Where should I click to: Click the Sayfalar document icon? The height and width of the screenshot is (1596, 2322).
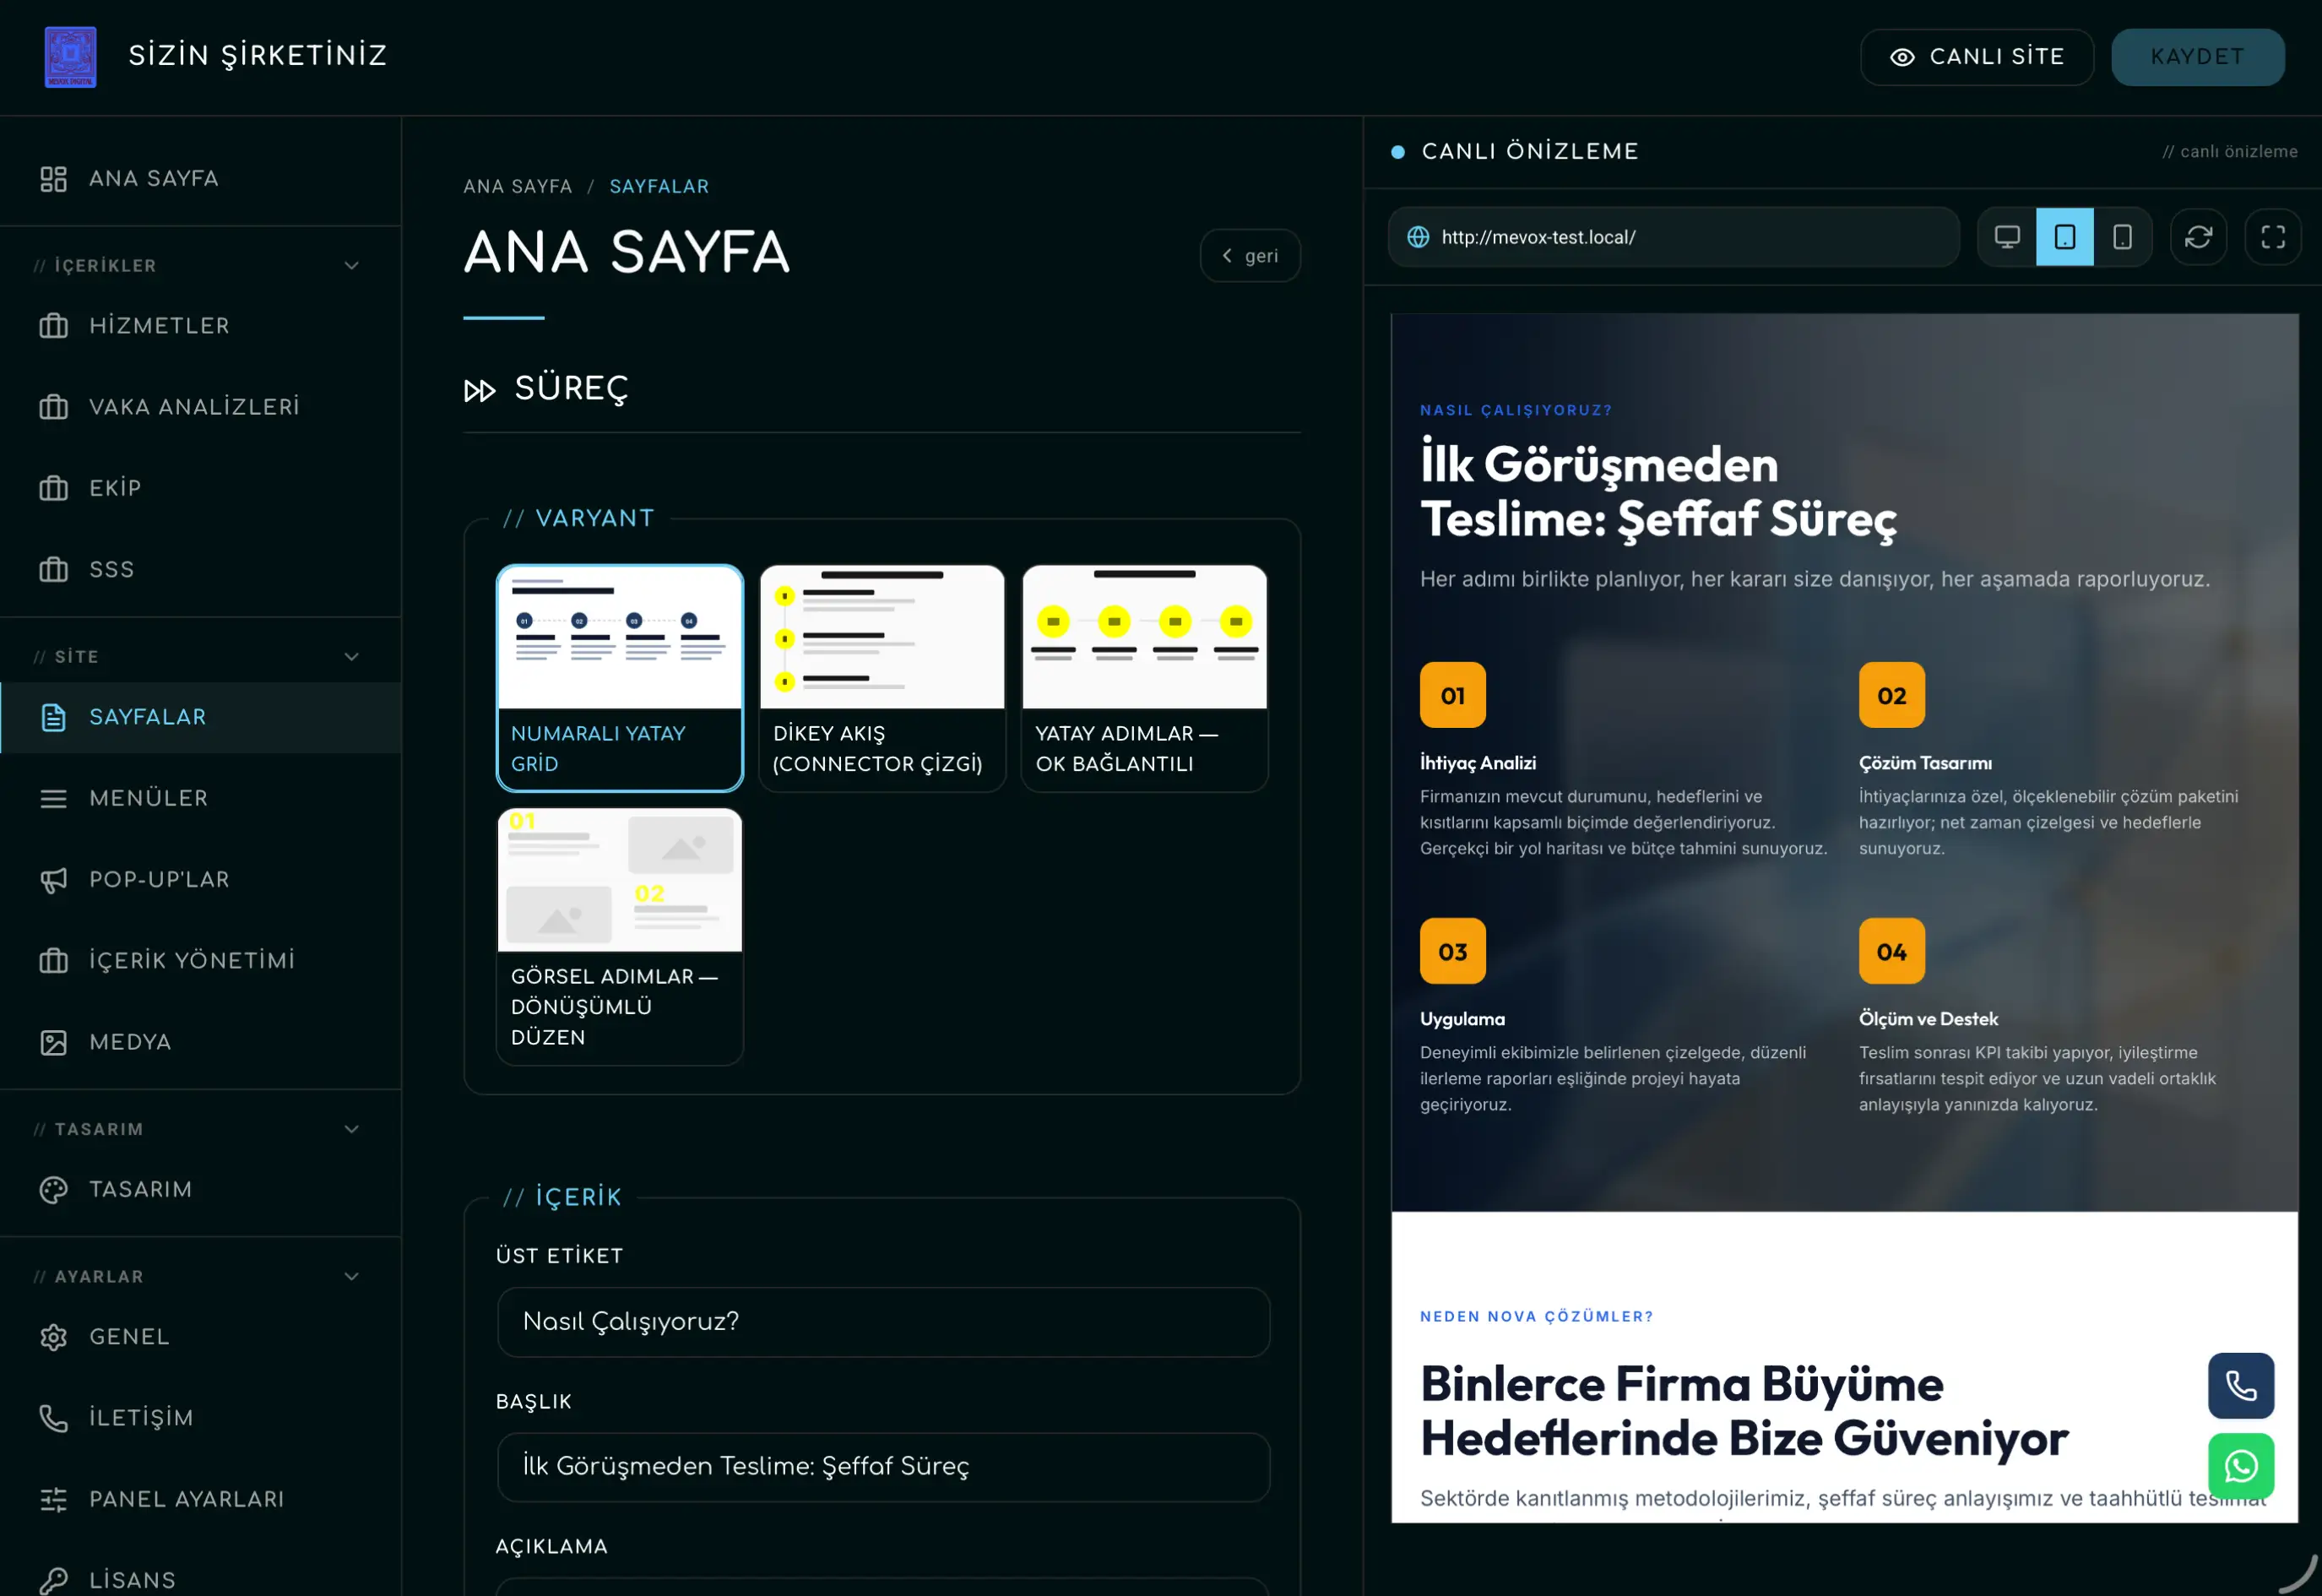click(53, 718)
